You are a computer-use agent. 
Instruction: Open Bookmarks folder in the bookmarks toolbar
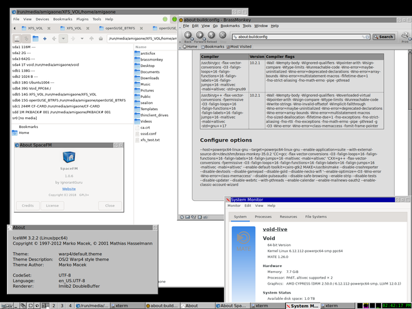pos(212,46)
